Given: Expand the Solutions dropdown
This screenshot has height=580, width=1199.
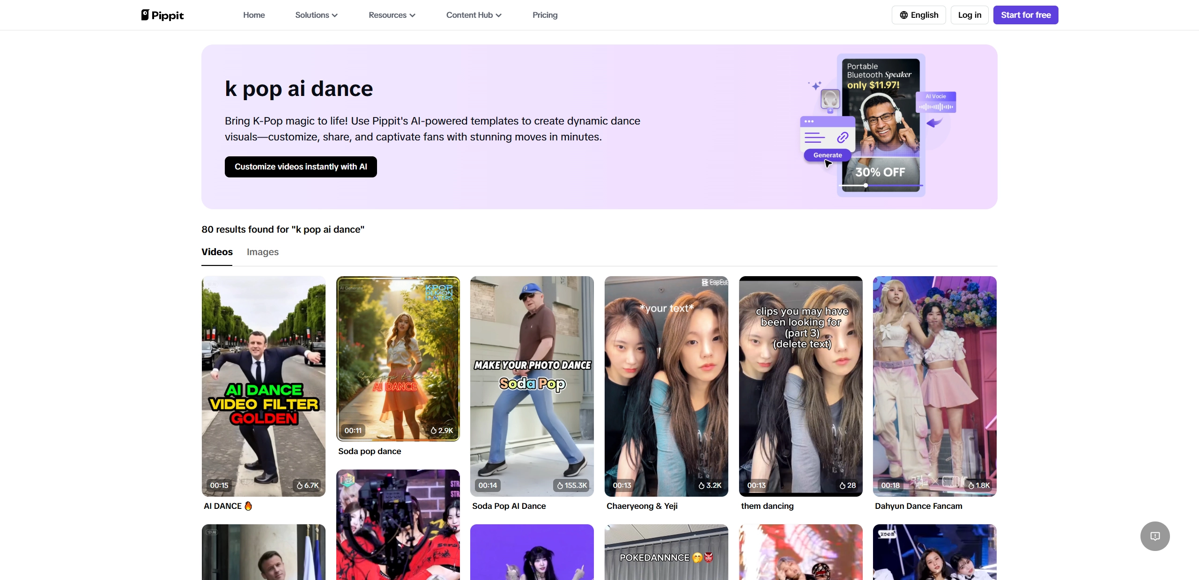Looking at the screenshot, I should 316,15.
